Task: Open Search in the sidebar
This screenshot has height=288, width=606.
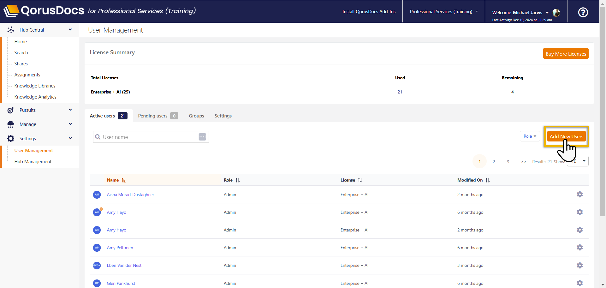Action: [x=21, y=53]
